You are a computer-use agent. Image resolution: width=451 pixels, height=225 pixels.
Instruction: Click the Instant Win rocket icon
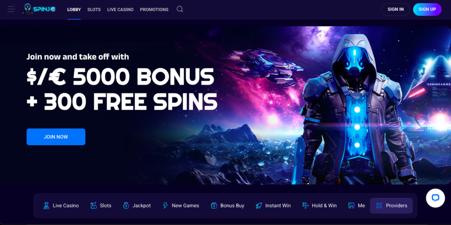[x=259, y=206]
